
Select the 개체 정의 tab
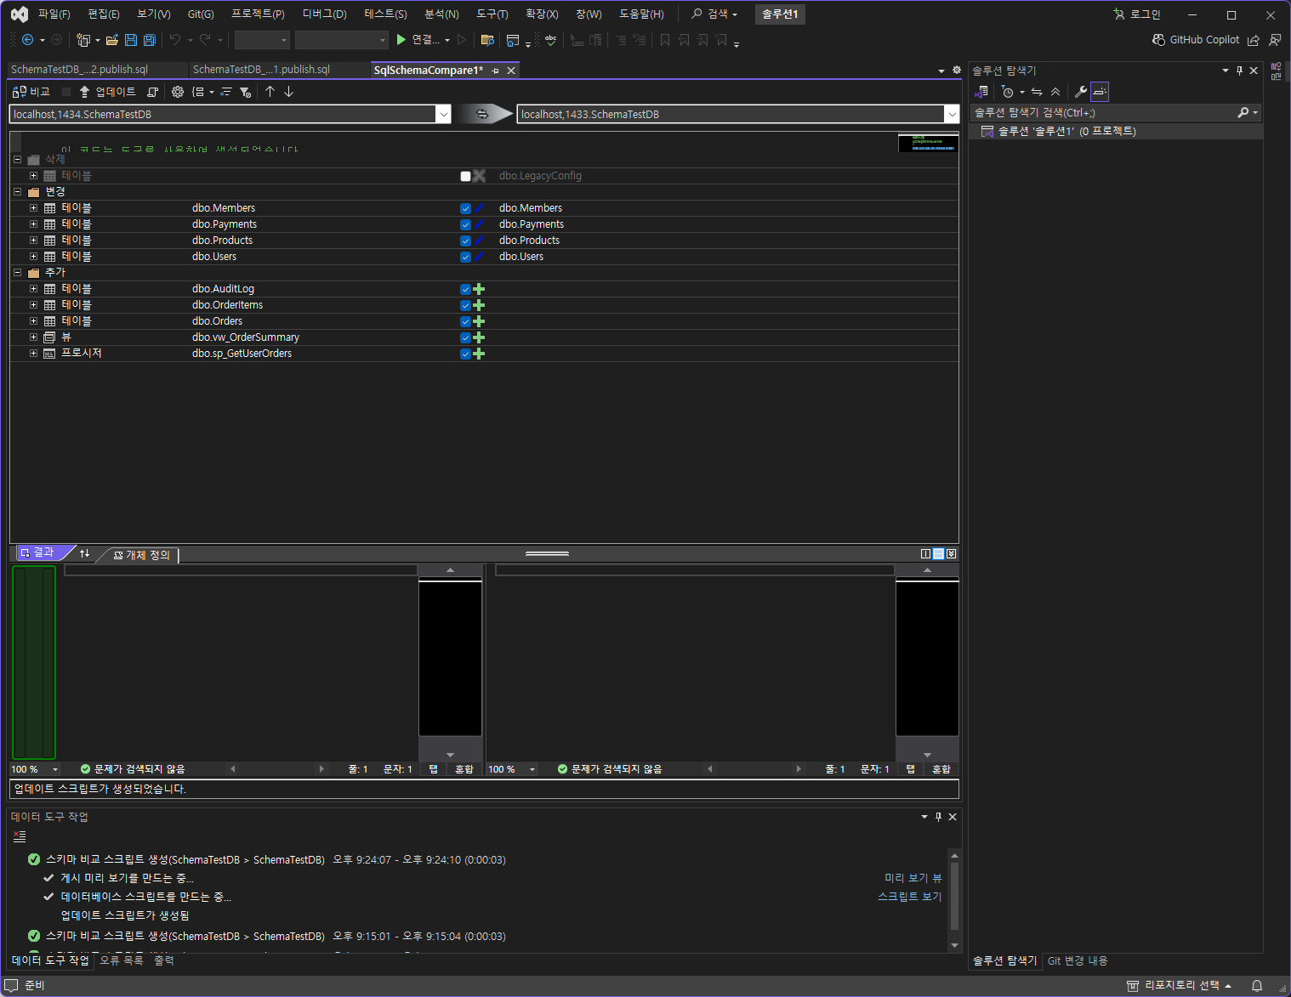(142, 555)
